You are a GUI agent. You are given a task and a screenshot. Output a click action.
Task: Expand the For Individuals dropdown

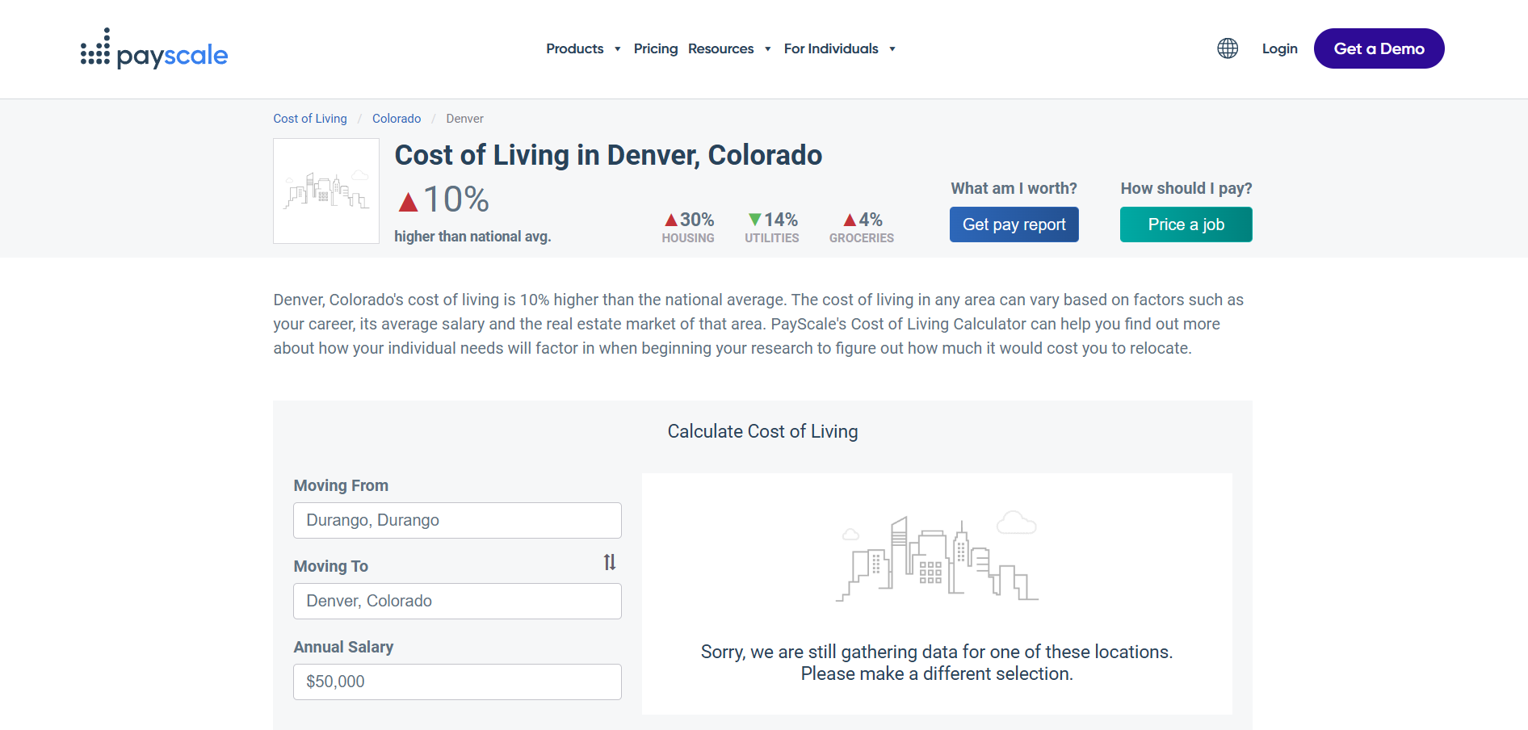pos(839,48)
